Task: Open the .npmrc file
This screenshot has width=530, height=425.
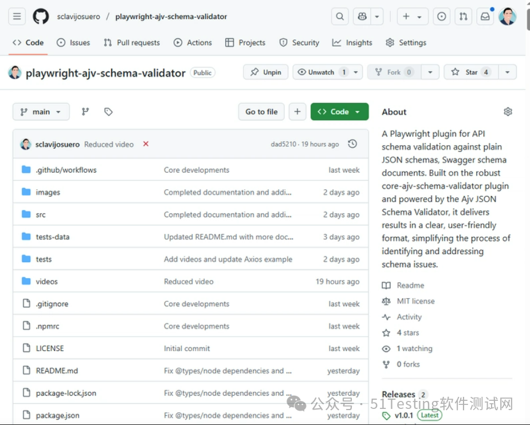Action: (48, 326)
